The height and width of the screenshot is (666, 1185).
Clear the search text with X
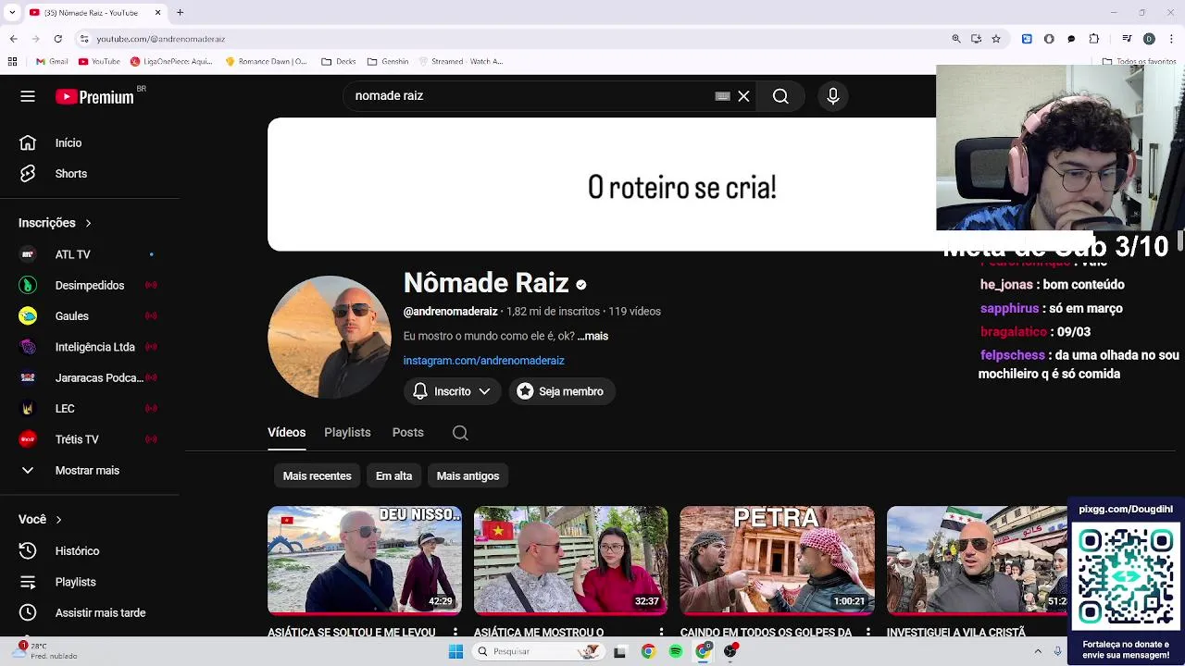coord(743,96)
